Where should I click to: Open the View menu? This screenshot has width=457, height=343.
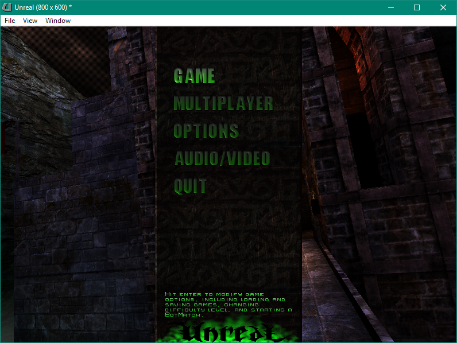pyautogui.click(x=30, y=21)
